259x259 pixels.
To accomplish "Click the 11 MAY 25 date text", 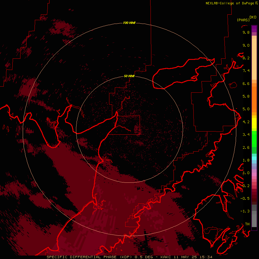I will [x=186, y=257].
